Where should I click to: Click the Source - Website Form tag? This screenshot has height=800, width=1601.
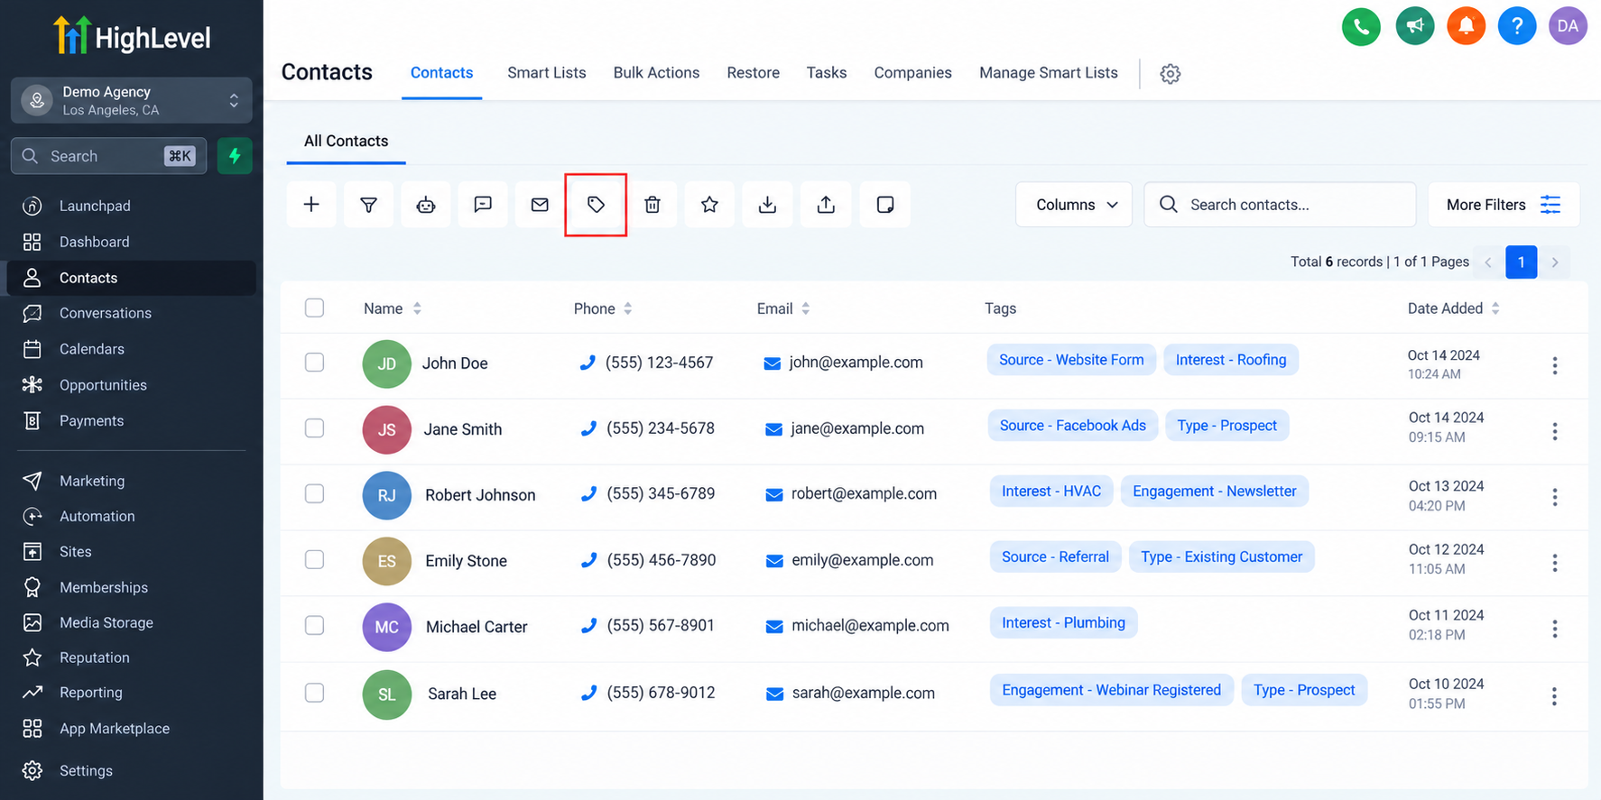[1071, 360]
